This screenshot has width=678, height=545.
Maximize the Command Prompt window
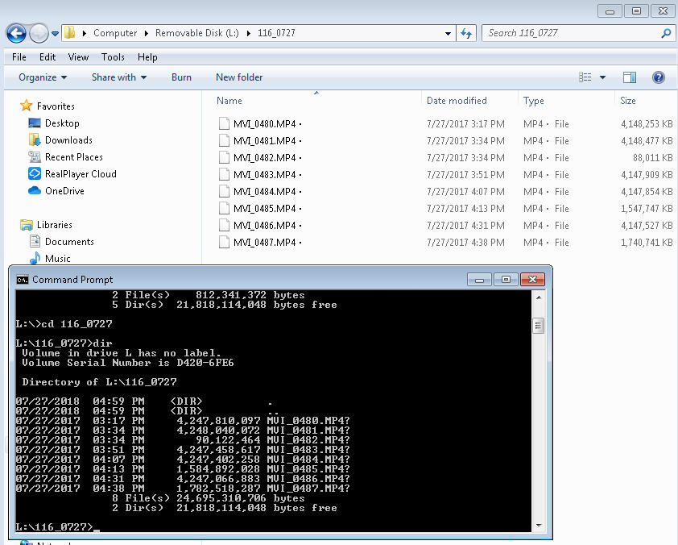click(506, 280)
